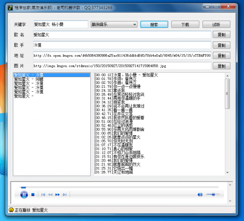Screen dimensions: 244x221
Task: Click the lyrics scrollbar down arrow
Action: click(x=227, y=173)
